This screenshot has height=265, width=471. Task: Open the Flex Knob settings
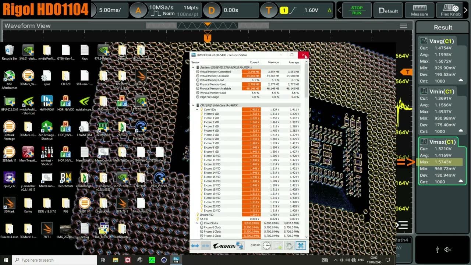[x=450, y=10]
